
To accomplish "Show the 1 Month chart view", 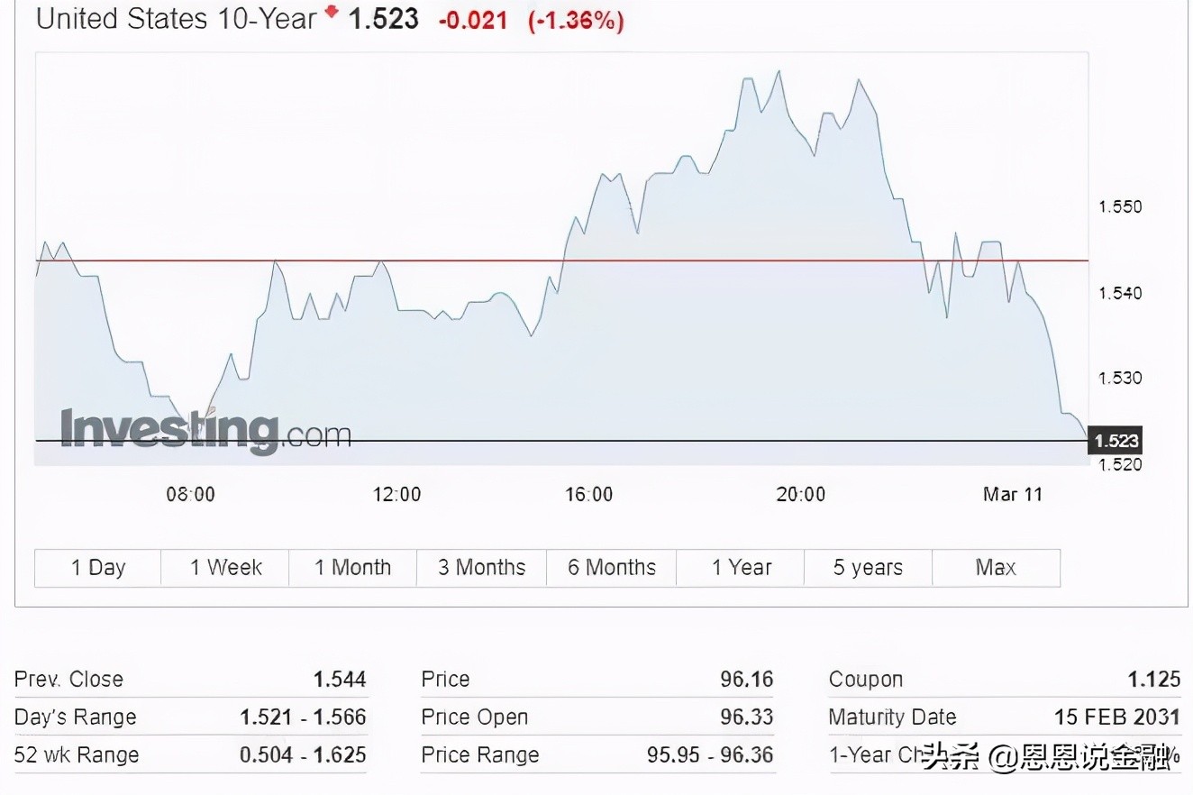I will 353,568.
